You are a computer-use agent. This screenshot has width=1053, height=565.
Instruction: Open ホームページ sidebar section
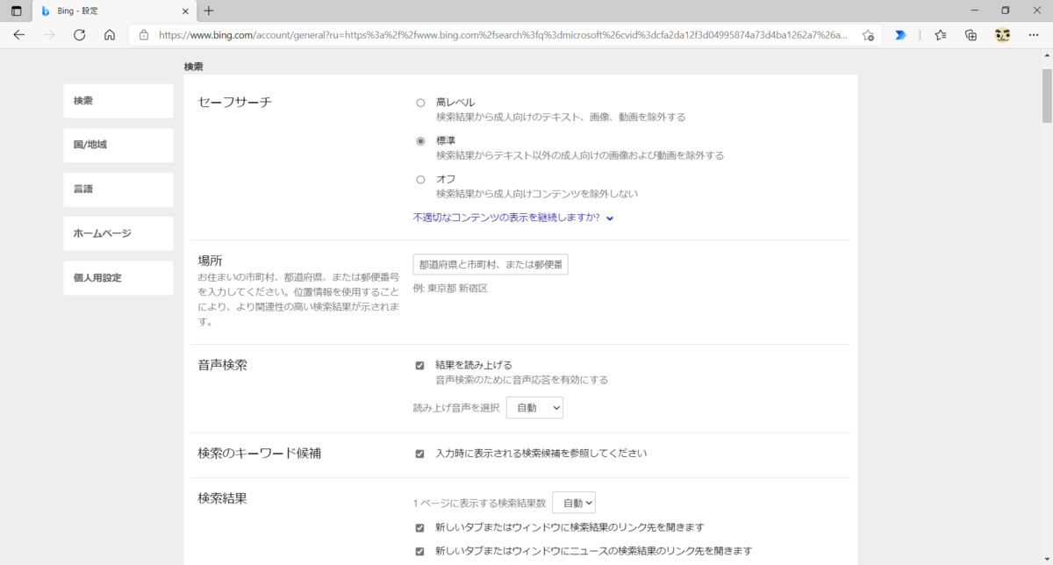coord(118,233)
